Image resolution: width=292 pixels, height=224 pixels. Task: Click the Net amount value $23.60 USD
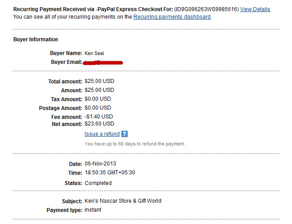(x=99, y=124)
